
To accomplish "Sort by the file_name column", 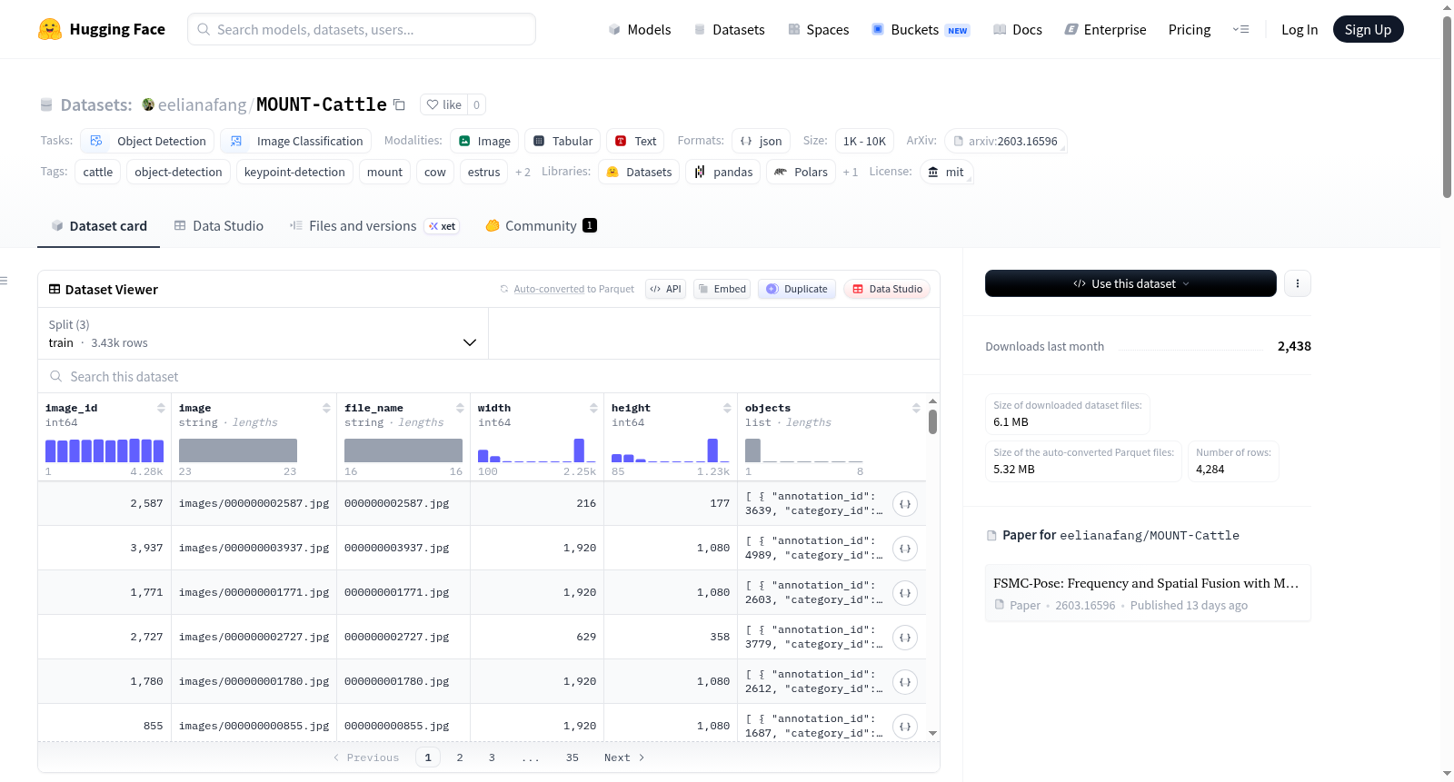I will 460,408.
